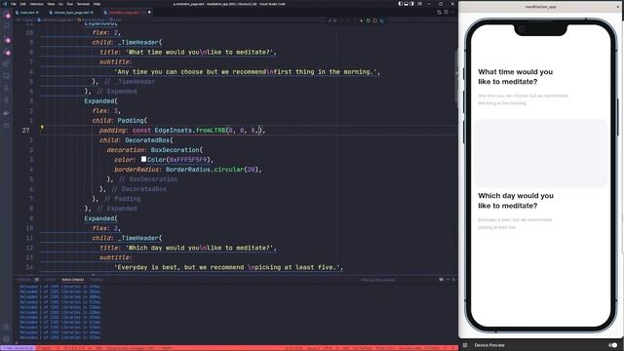Image resolution: width=624 pixels, height=351 pixels.
Task: Click the lightbulb quick-fix icon on line 27
Action: click(x=42, y=128)
